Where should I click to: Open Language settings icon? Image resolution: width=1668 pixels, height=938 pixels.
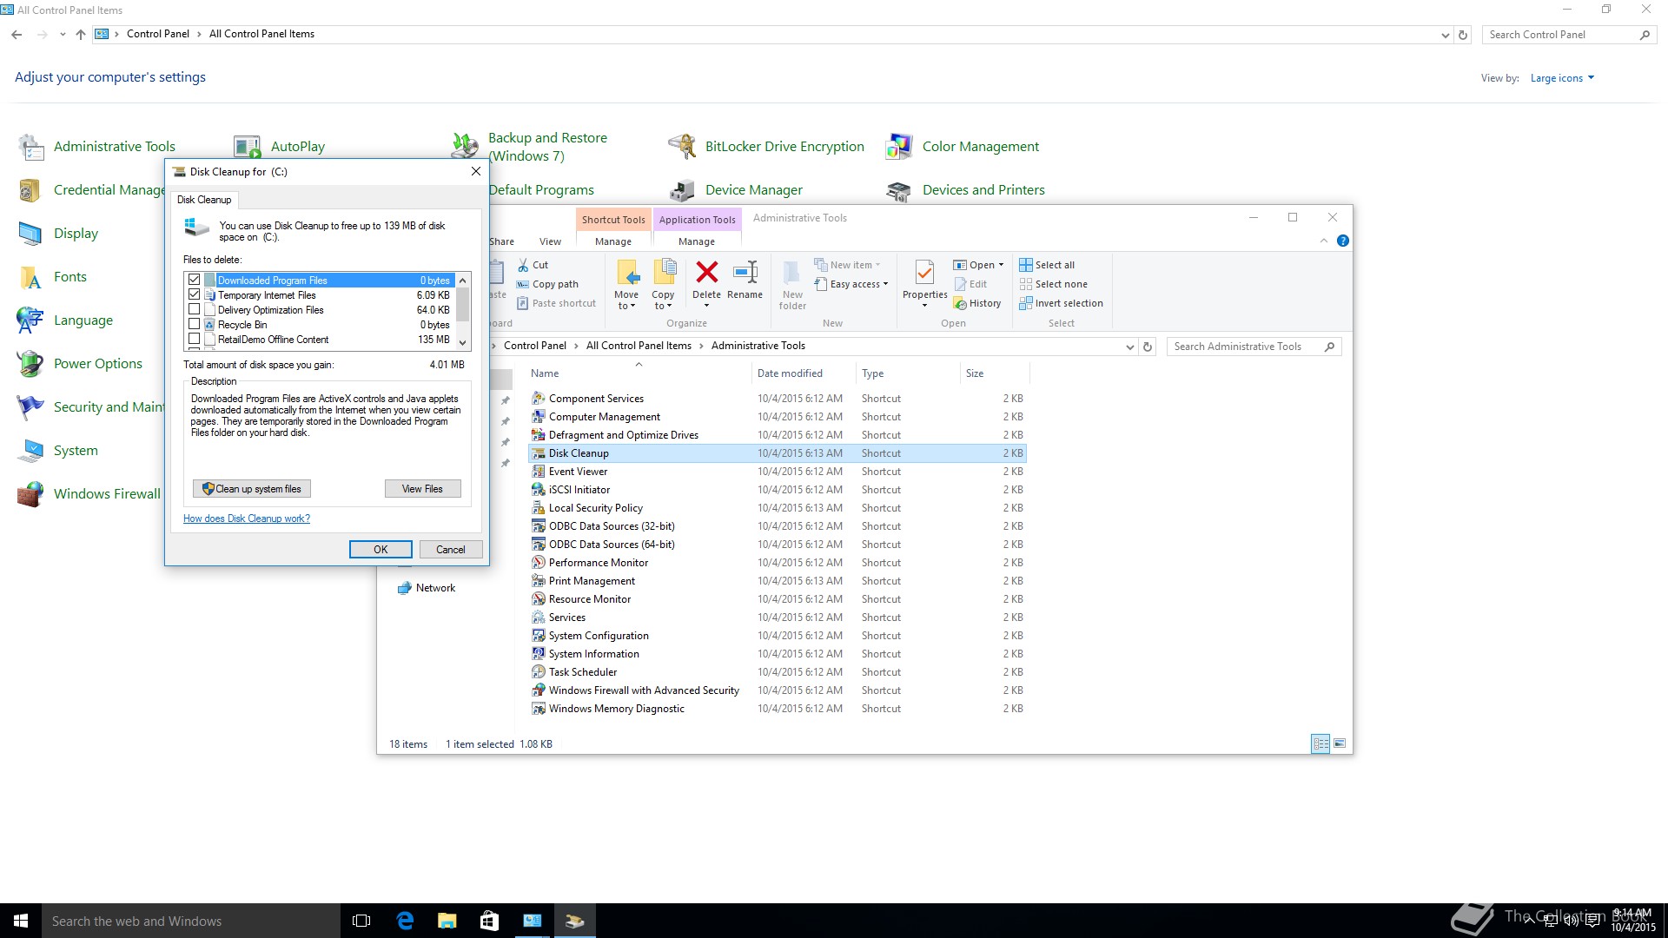tap(30, 320)
